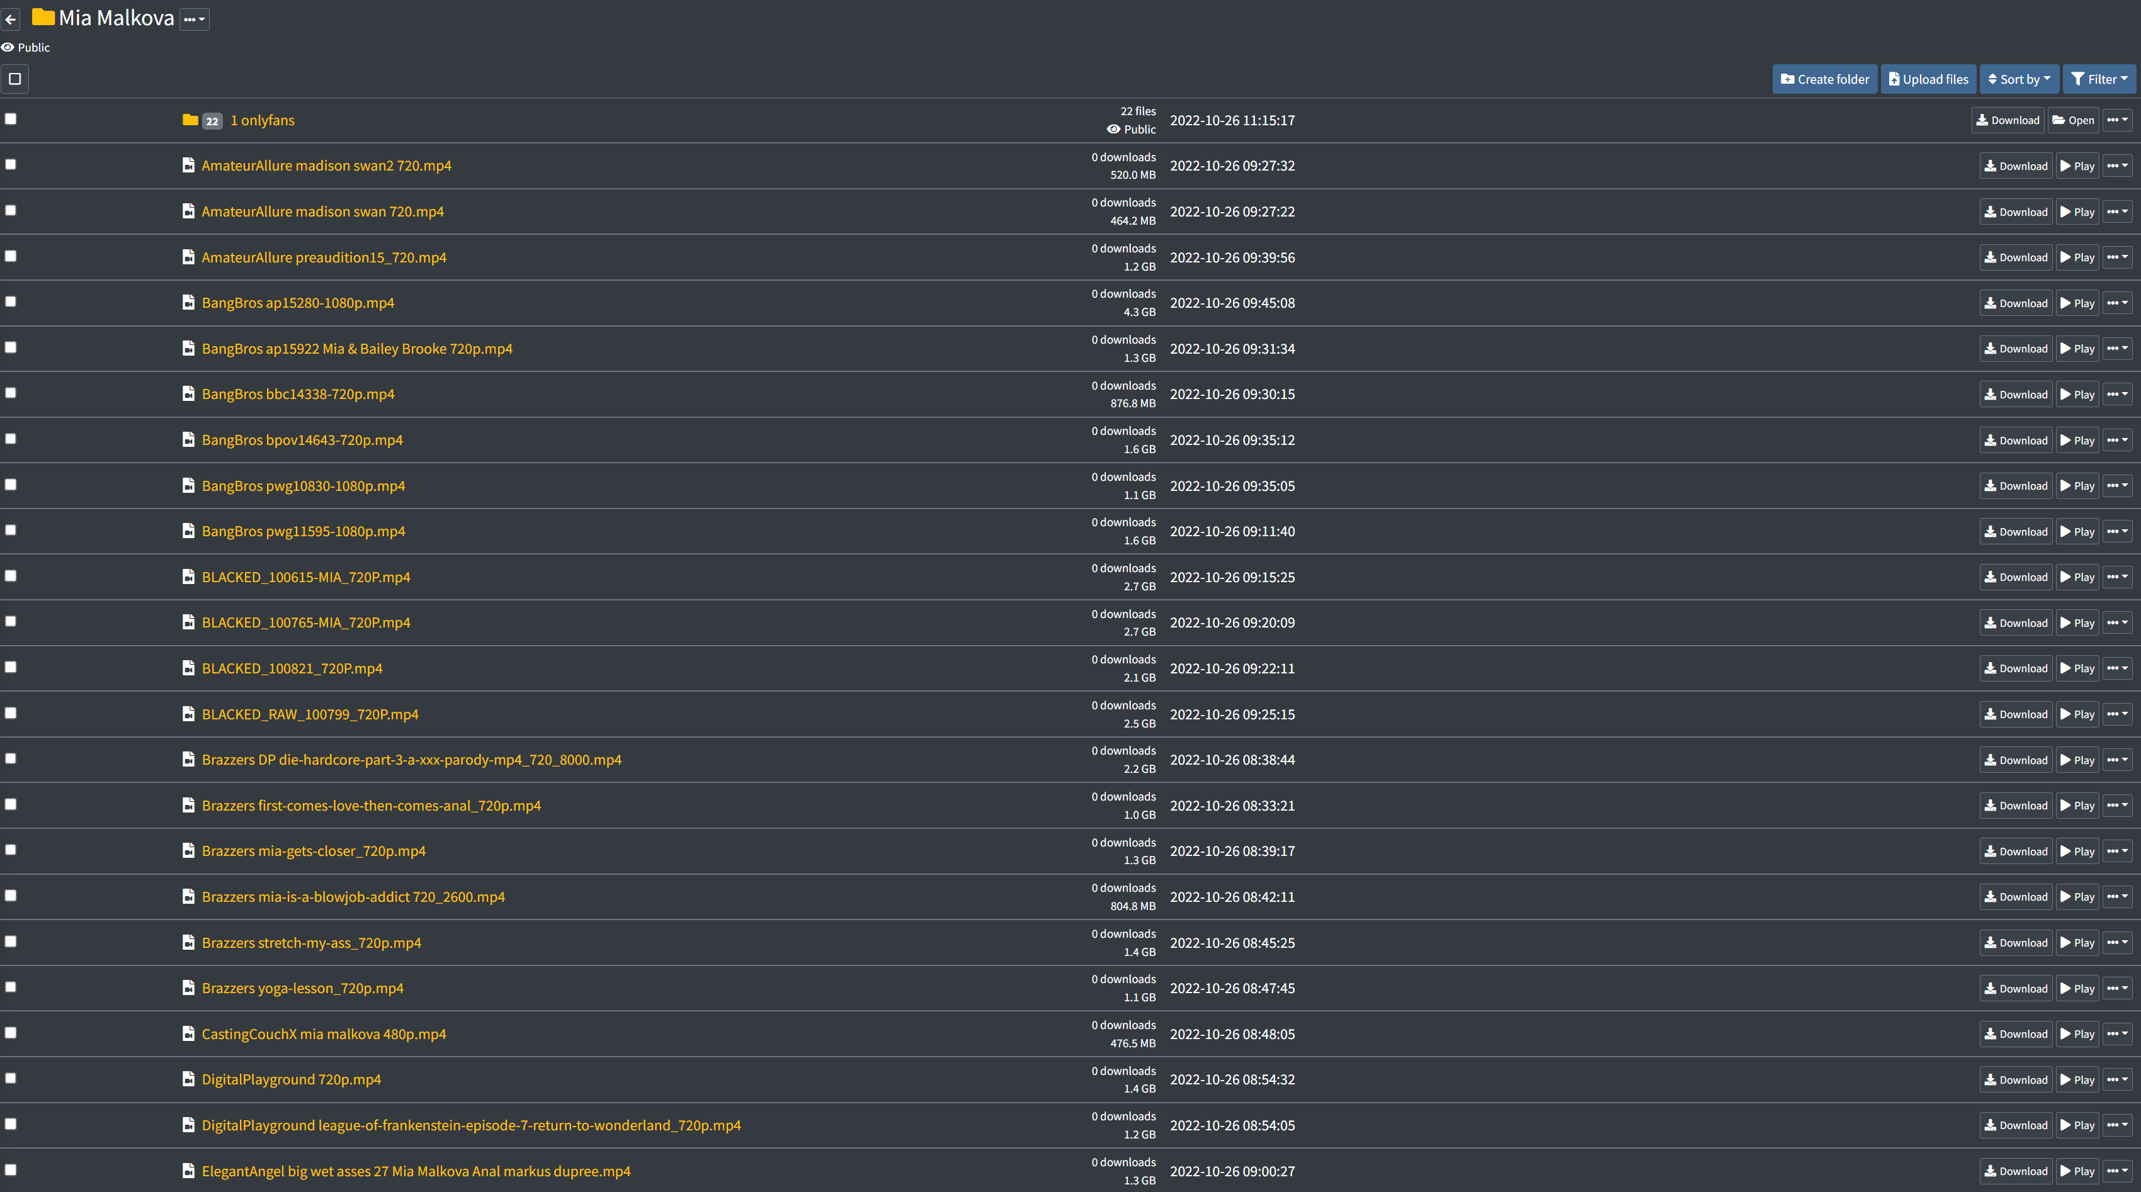Open more options for BLACKED_100615-MIA_720P.mp4
Screen dimensions: 2141x1192
click(2118, 577)
